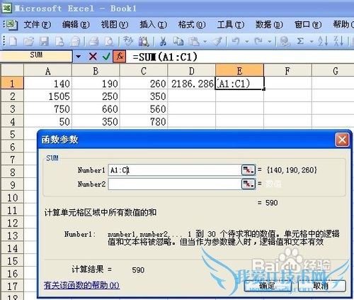Viewport: 354px width, 300px height.
Task: Click the Spelling check icon
Action: tap(128, 41)
